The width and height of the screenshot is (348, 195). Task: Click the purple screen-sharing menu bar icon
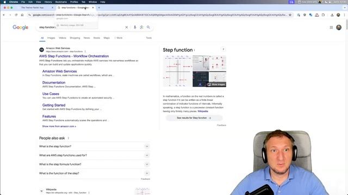(x=291, y=2)
